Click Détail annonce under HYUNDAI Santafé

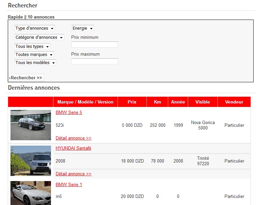tap(73, 174)
